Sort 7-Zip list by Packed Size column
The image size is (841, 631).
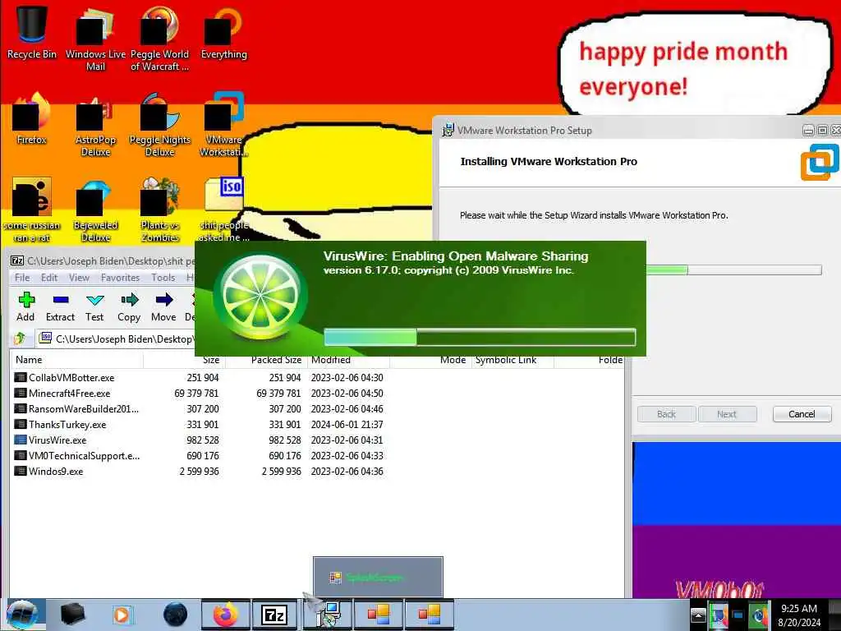[266, 360]
